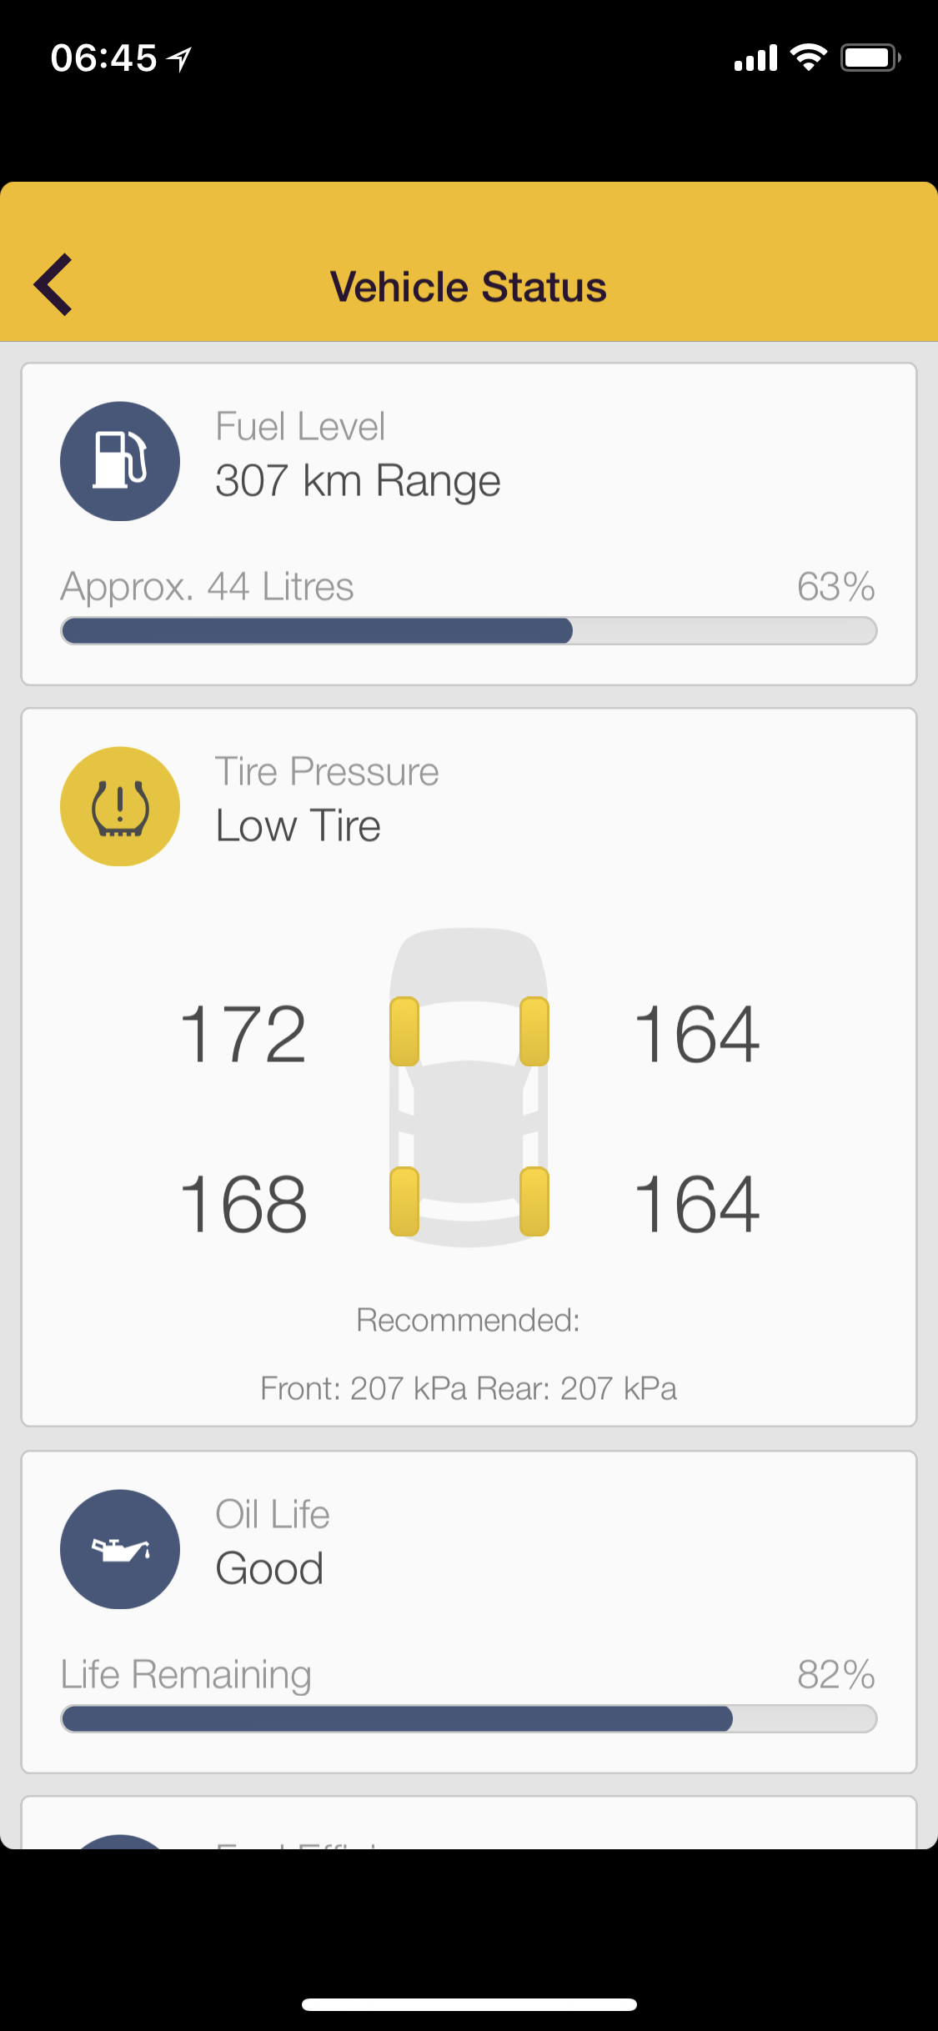Tap the Oil Life Good label
The height and width of the screenshot is (2031, 938).
point(269,1568)
